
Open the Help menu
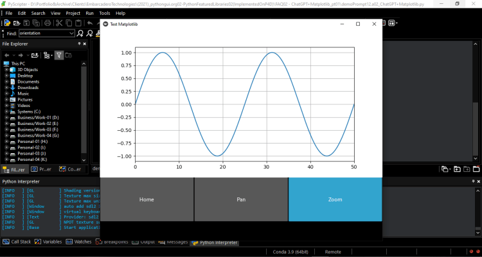121,13
